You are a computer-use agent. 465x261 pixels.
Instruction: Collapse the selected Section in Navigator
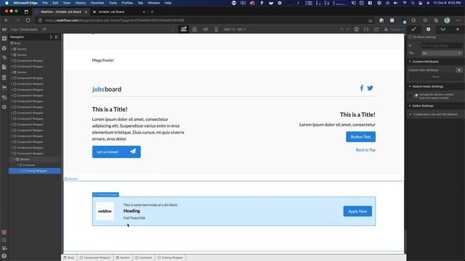click(15, 159)
